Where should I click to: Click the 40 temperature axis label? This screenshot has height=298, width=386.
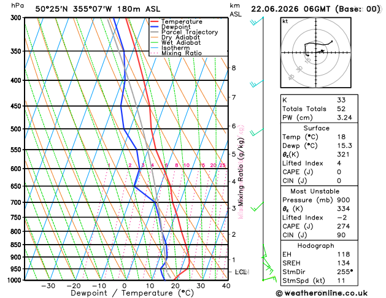(226, 286)
